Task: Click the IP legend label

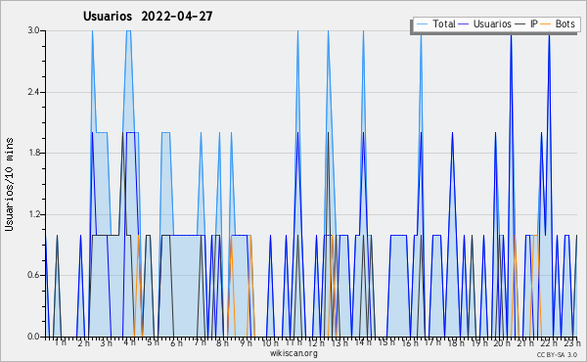Action: 534,23
